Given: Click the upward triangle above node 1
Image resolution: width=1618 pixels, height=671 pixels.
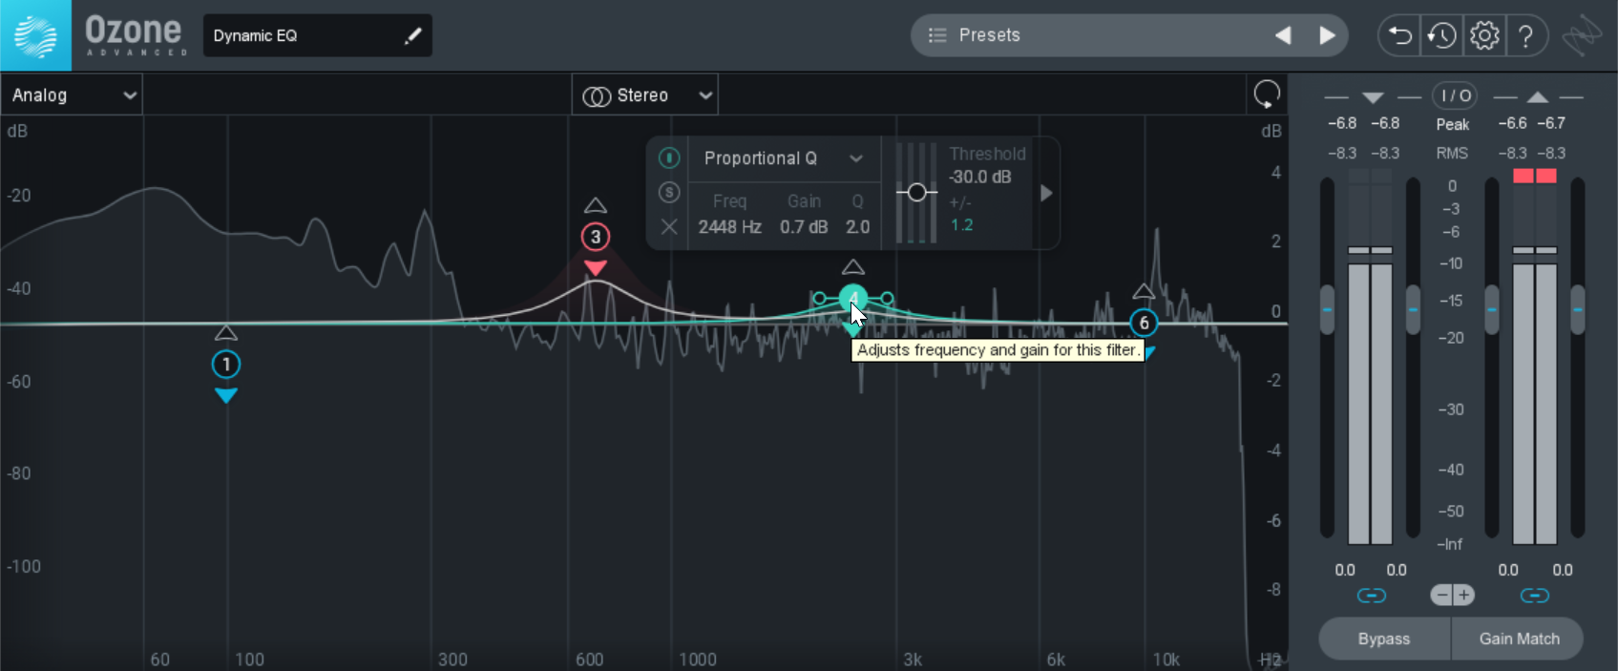Looking at the screenshot, I should 226,333.
